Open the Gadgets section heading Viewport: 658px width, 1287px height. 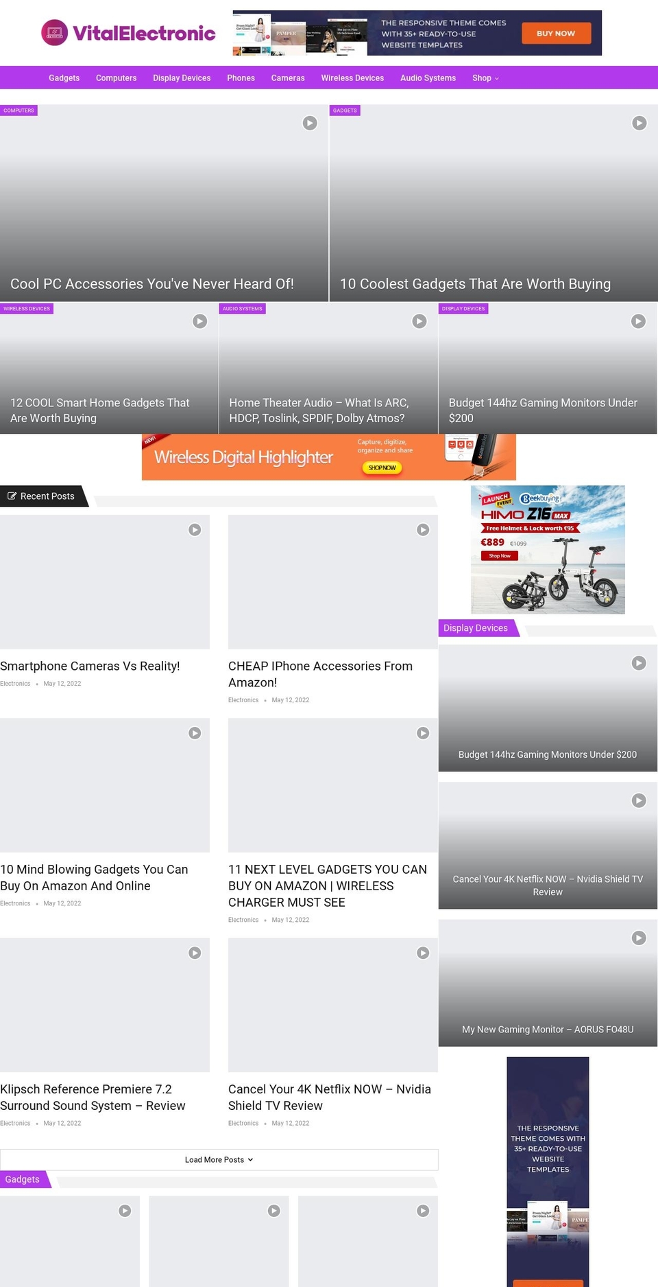pyautogui.click(x=22, y=1179)
